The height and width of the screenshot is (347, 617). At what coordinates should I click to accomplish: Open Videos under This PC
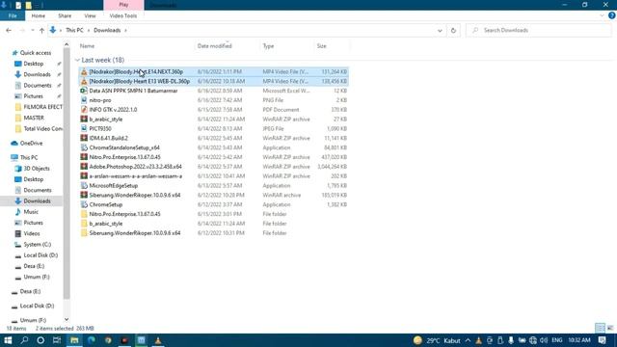point(32,233)
